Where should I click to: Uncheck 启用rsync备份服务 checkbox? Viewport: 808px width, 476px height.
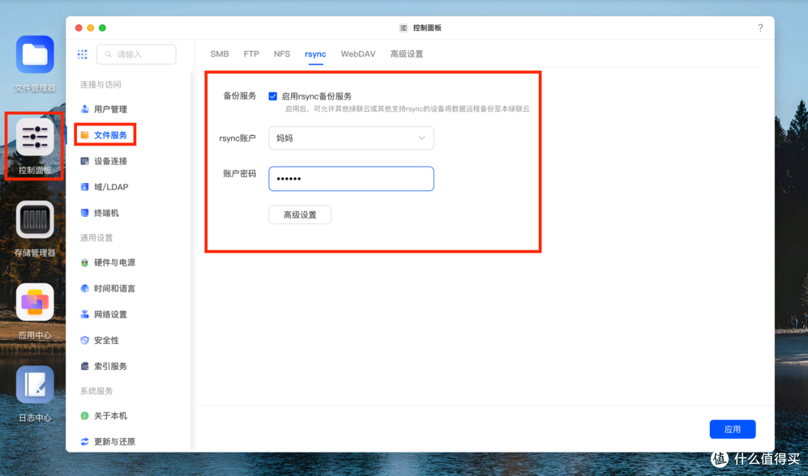[272, 96]
